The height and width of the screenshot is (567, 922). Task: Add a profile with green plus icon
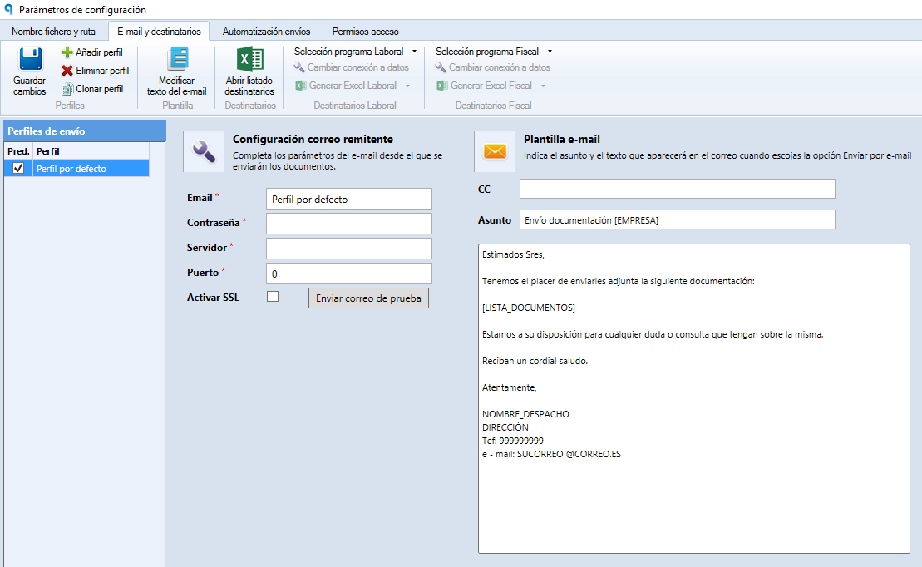tap(67, 52)
